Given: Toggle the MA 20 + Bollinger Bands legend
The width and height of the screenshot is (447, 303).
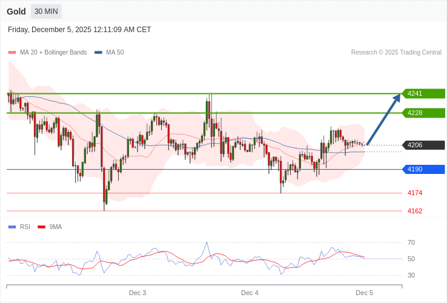Looking at the screenshot, I should (x=53, y=53).
